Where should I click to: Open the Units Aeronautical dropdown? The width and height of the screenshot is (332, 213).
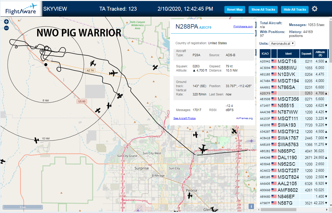(282, 43)
